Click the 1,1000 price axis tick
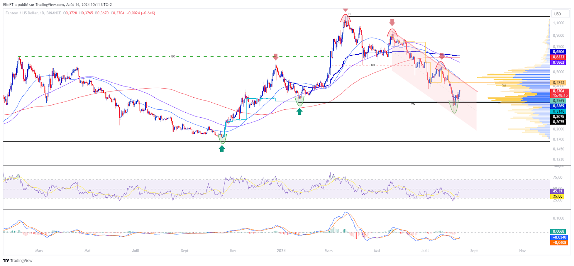The height and width of the screenshot is (266, 574). (558, 23)
